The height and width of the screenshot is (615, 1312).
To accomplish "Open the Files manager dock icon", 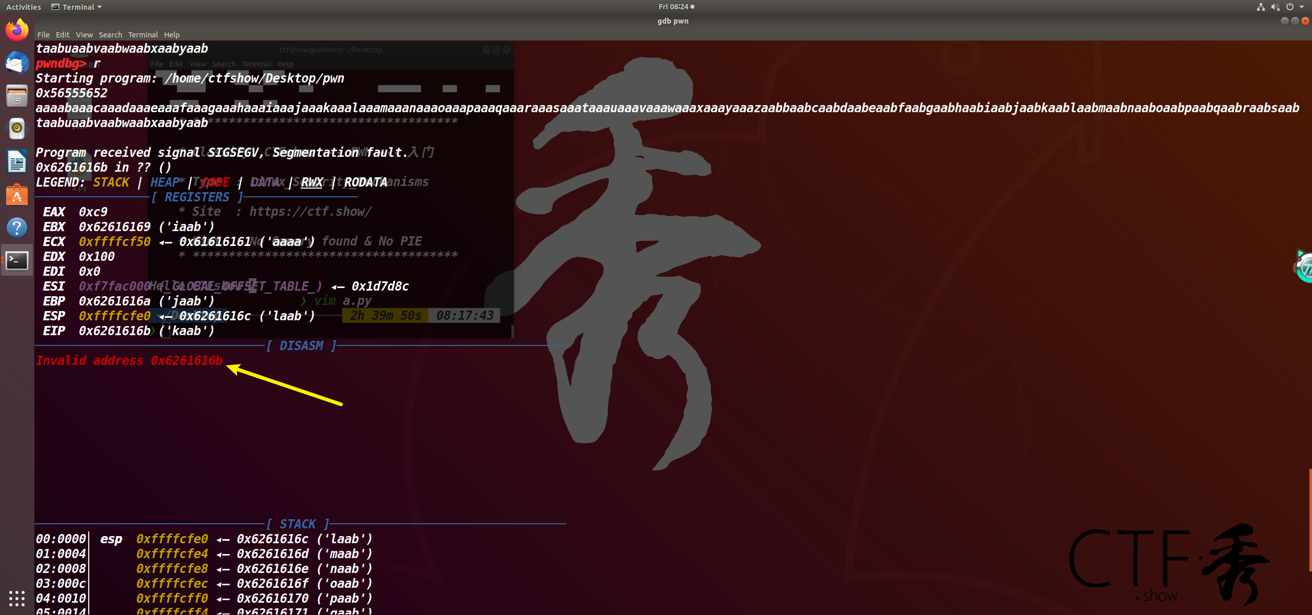I will point(17,96).
